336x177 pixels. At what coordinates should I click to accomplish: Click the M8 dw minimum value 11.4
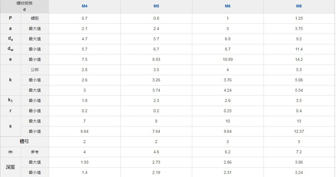299,49
